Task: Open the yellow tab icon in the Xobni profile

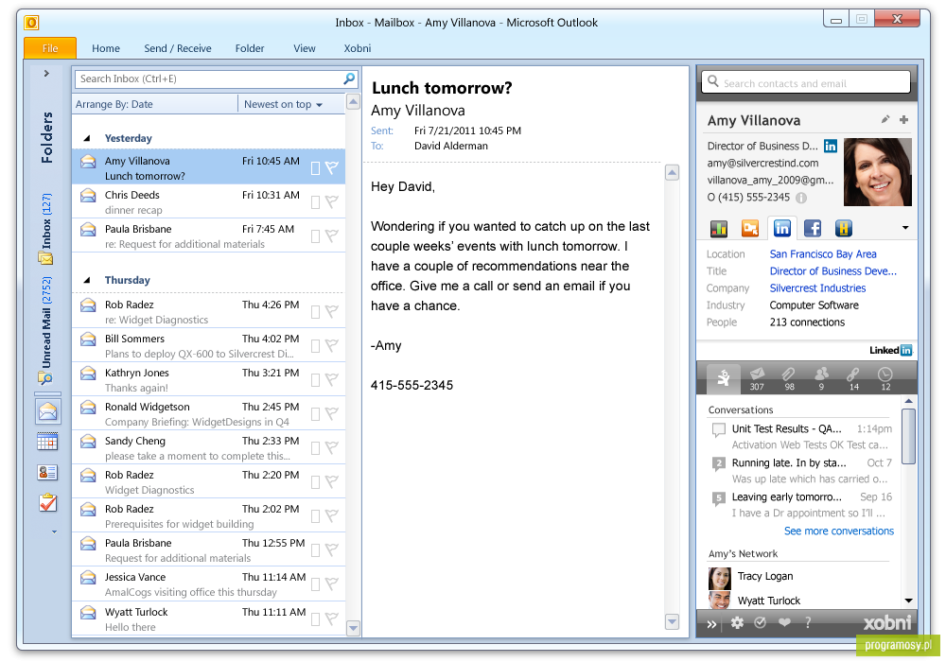Action: tap(844, 229)
